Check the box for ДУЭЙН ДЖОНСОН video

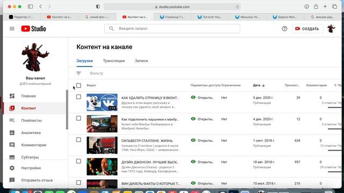pyautogui.click(x=78, y=161)
